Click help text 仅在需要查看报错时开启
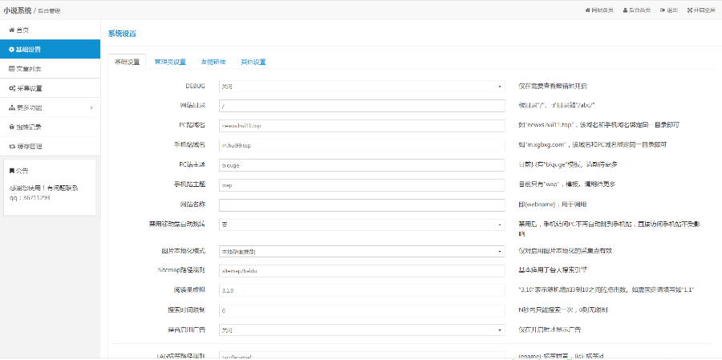The image size is (722, 360). [x=553, y=86]
